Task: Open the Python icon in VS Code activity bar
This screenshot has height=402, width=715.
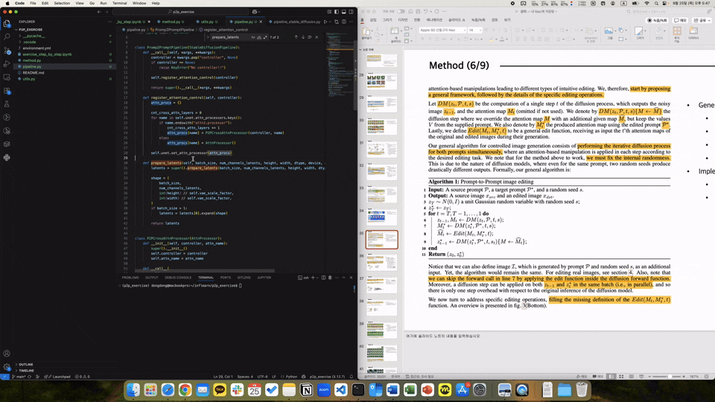Action: tap(7, 158)
